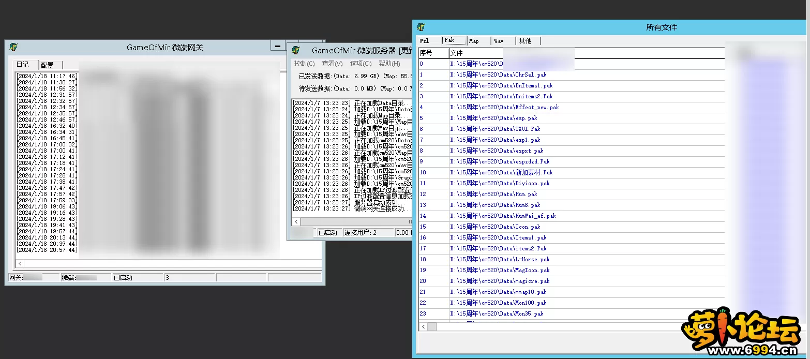The image size is (810, 359).
Task: Select the TXUI.Pak file row
Action: (x=572, y=129)
